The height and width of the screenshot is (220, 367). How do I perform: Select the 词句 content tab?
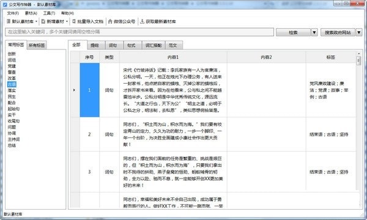click(114, 45)
